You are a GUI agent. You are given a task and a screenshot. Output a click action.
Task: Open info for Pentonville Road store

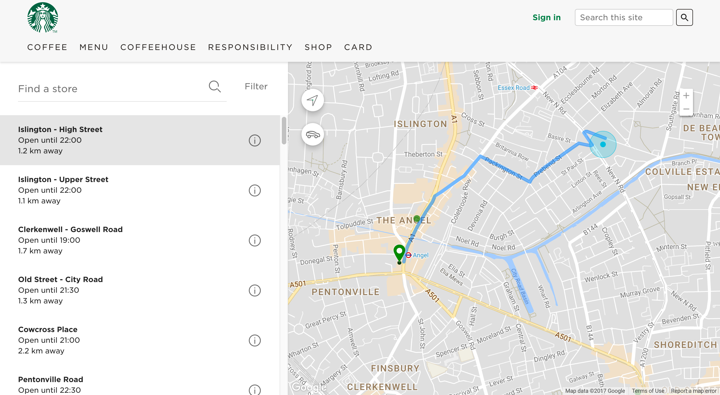(255, 390)
